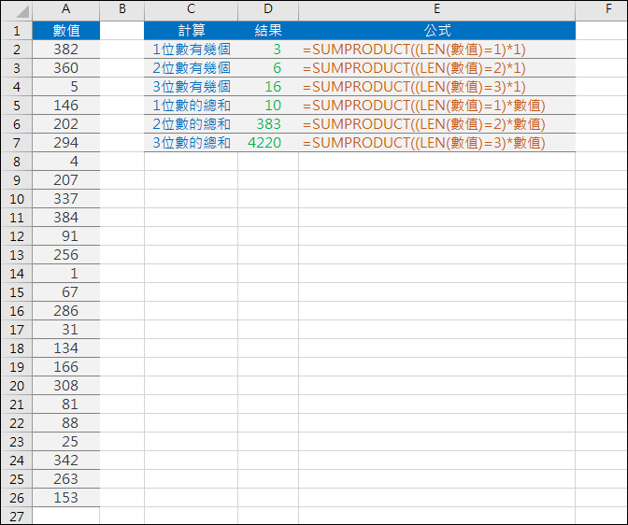628x525 pixels.
Task: Select cell with value 88
Action: tap(66, 423)
